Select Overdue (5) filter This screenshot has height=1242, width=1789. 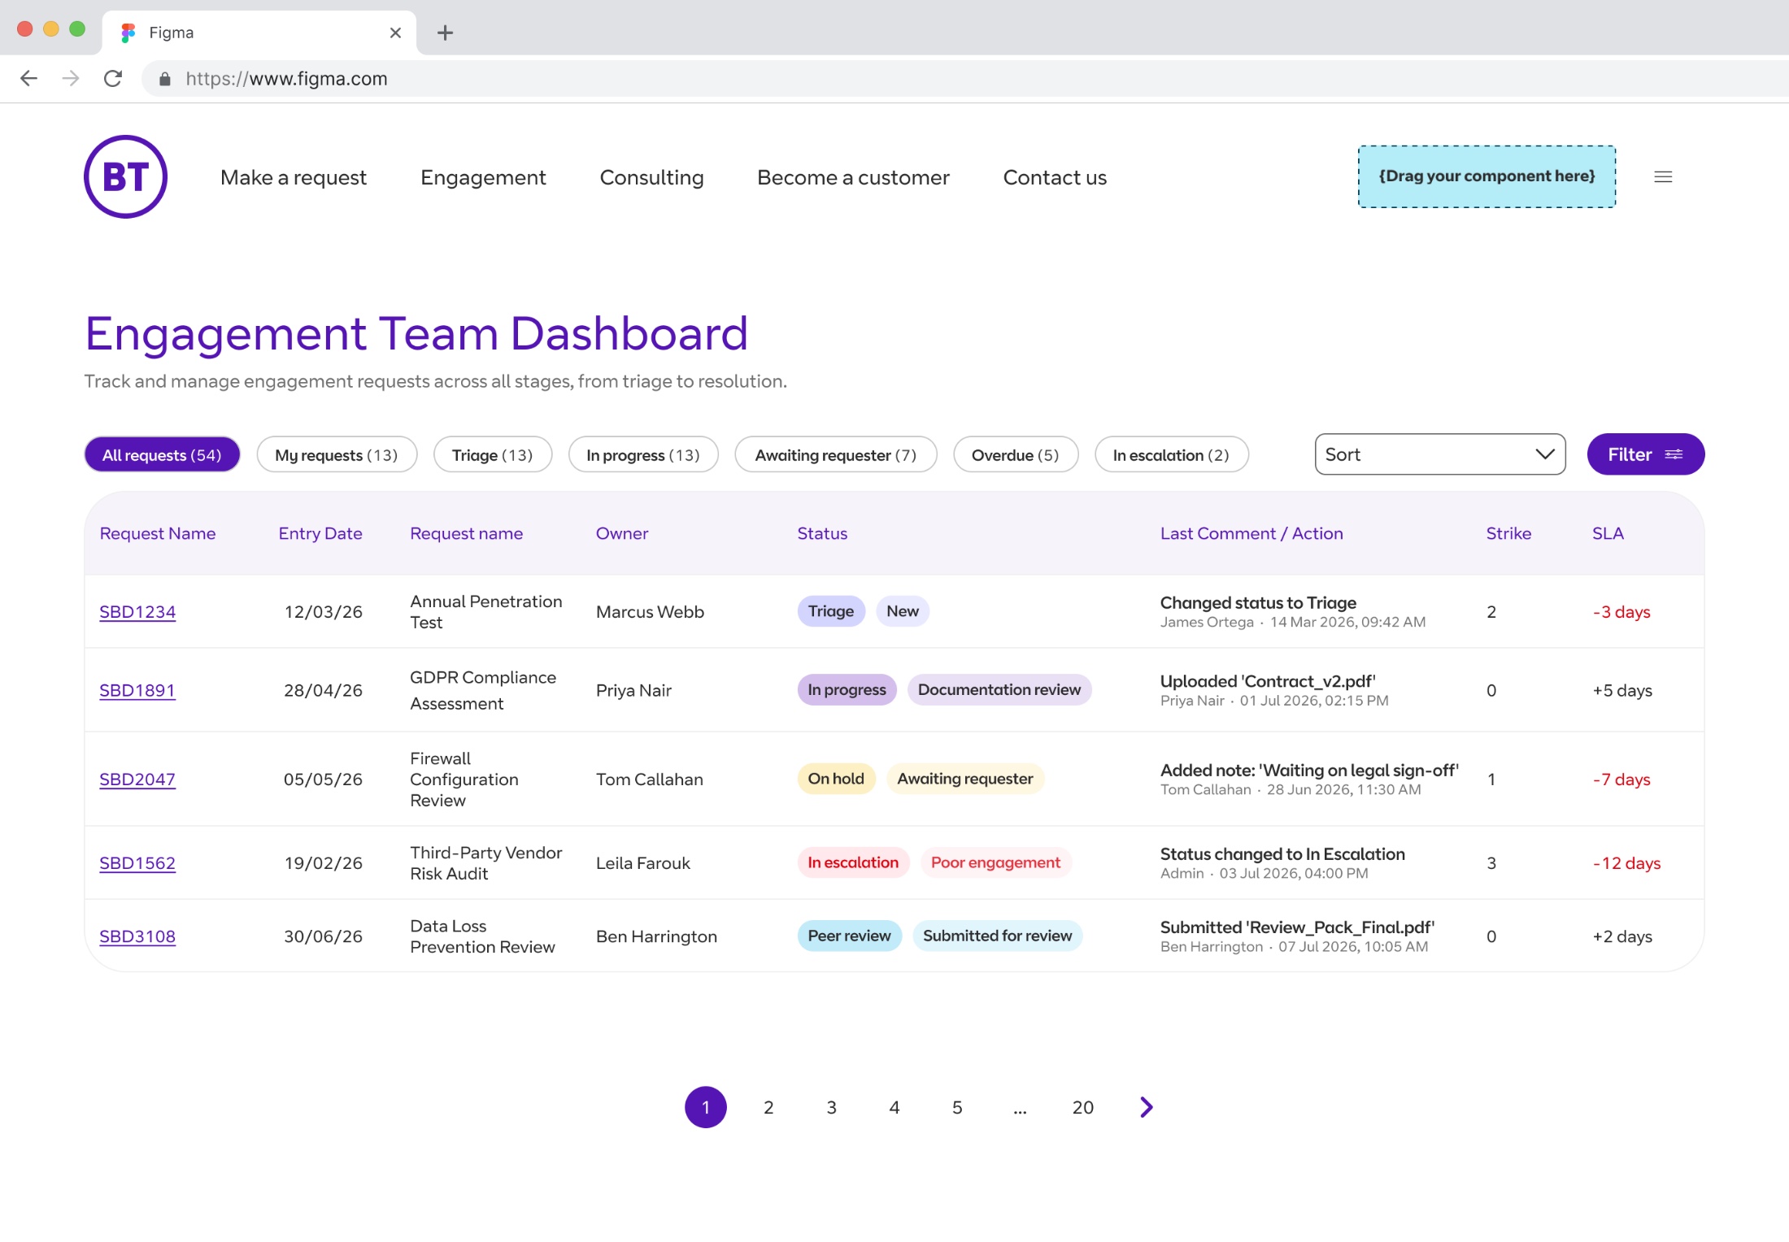click(1016, 454)
